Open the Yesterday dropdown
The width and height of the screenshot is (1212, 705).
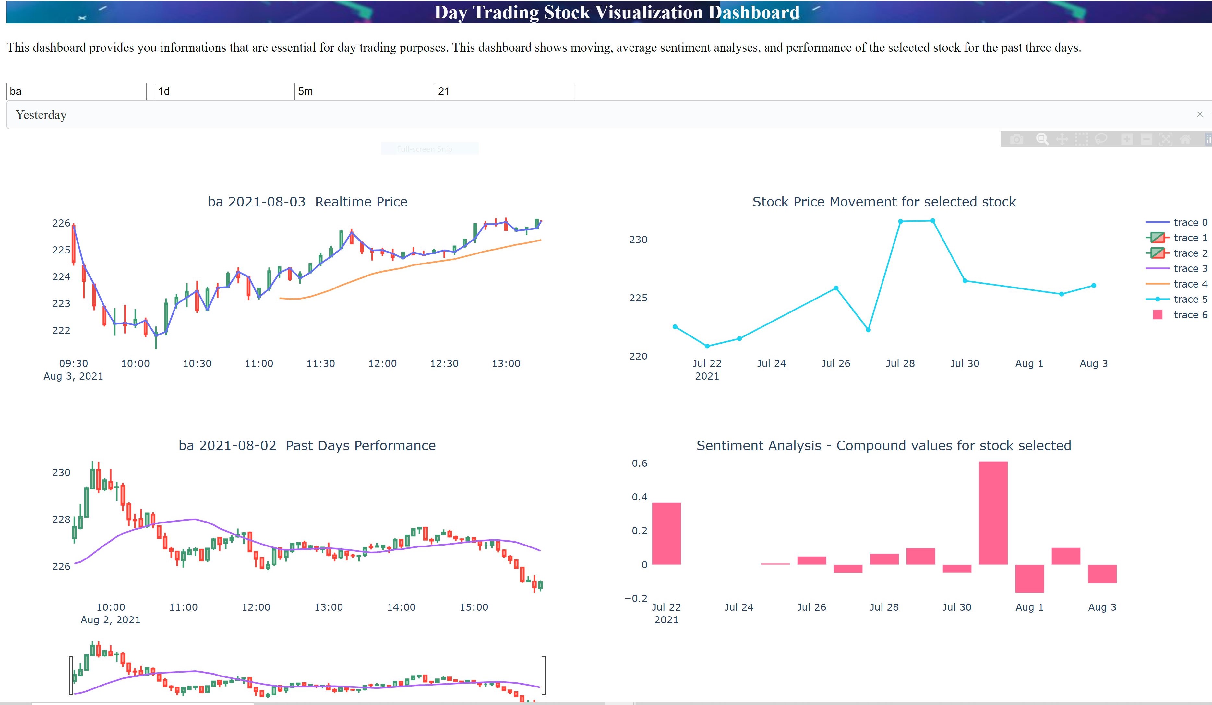(x=577, y=115)
